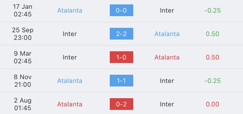Open the red 0-2 score badge
Screen dimensions: 243x114
121,104
